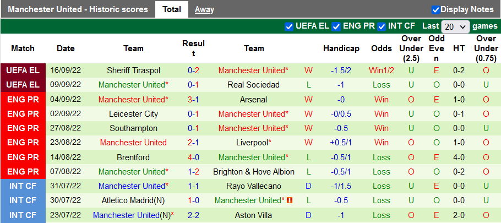The width and height of the screenshot is (501, 223).
Task: Open the Brentford 4-0 match score
Action: pyautogui.click(x=193, y=157)
